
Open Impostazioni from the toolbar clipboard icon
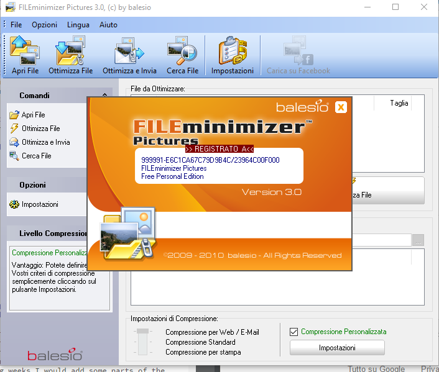[x=233, y=51]
